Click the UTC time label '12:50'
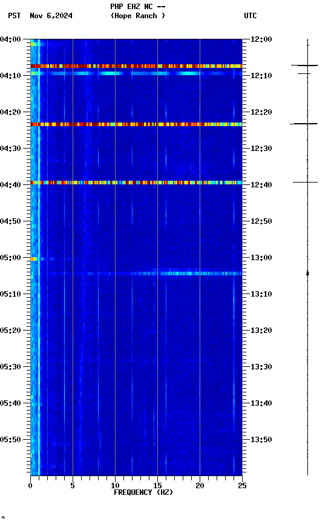Viewport: 334px width, 524px height. click(x=261, y=221)
